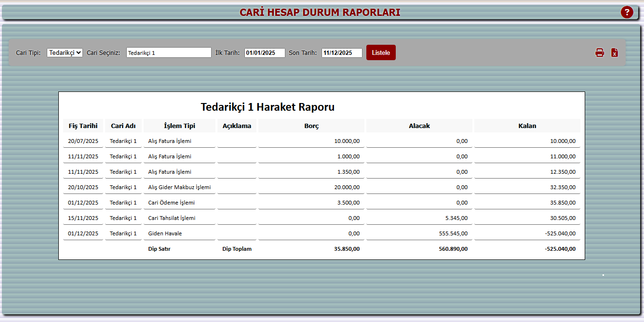Click the Kalan column header
644x322 pixels.
[x=527, y=126]
